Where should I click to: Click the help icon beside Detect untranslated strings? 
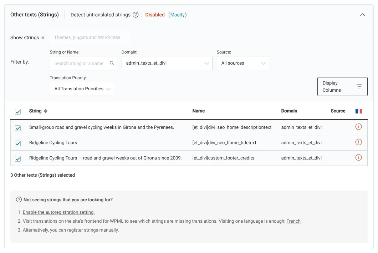136,15
